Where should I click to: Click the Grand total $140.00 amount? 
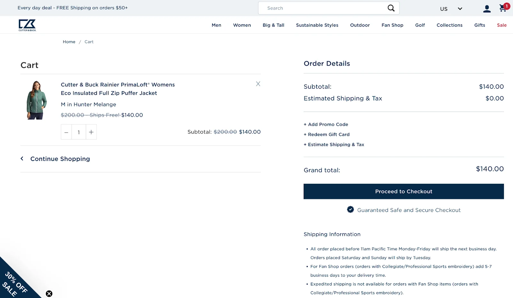[x=490, y=169]
